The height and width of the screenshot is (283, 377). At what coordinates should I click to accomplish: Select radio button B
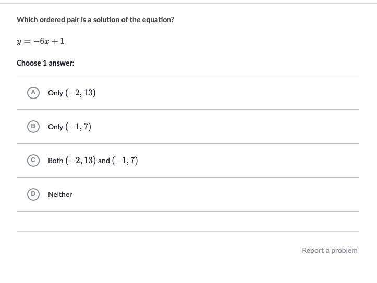pos(33,127)
